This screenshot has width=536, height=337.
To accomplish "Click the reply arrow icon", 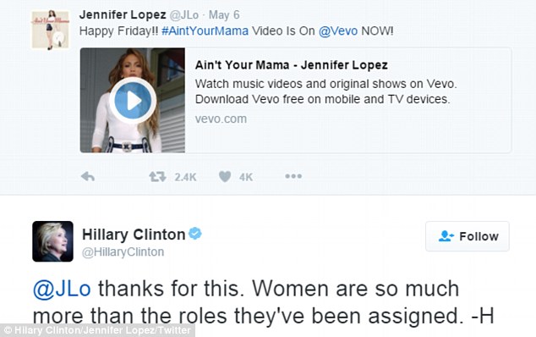I will 88,177.
